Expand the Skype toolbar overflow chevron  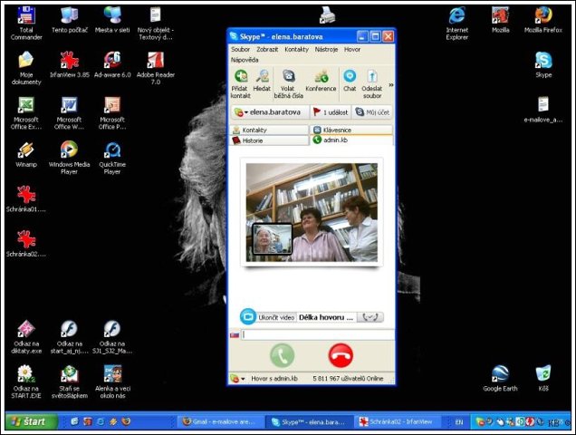tap(391, 85)
